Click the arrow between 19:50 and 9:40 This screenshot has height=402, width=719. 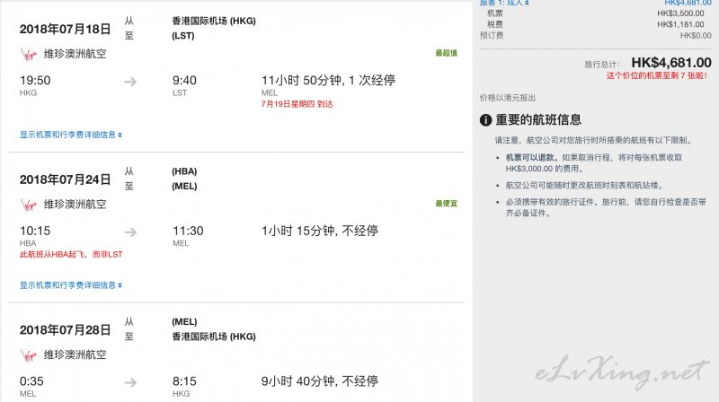click(130, 82)
